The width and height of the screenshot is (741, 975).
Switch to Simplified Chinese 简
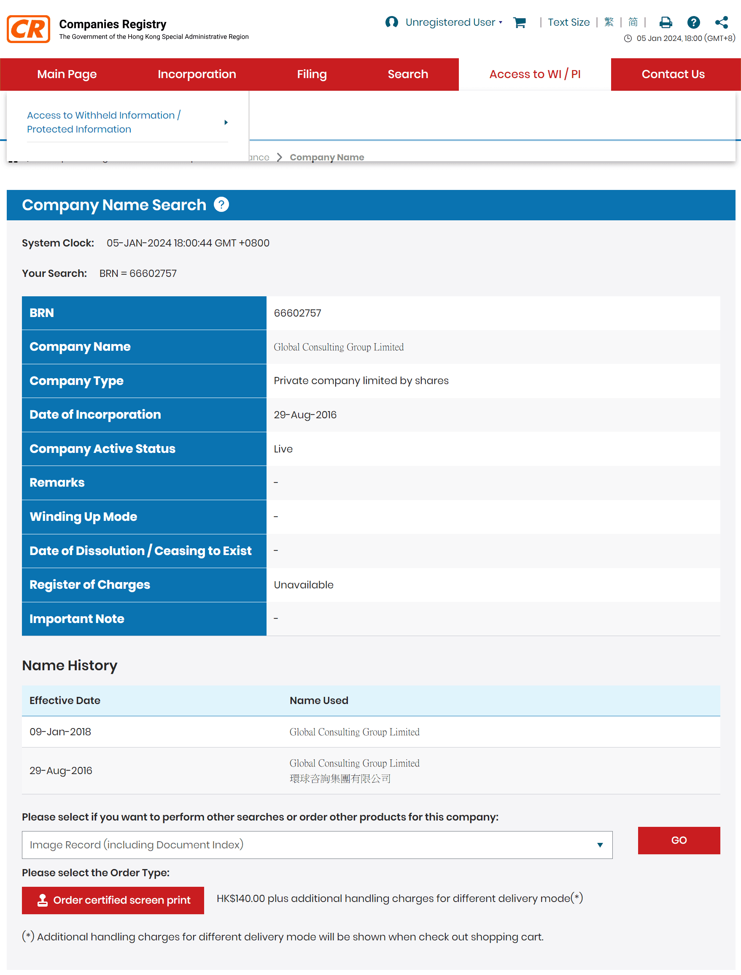633,22
